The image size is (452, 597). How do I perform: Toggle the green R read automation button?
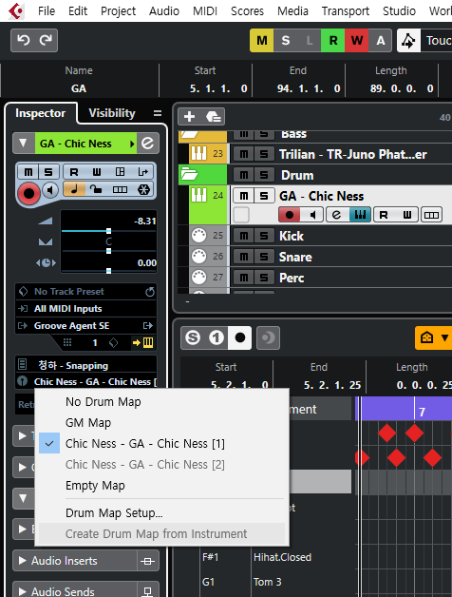tap(333, 40)
